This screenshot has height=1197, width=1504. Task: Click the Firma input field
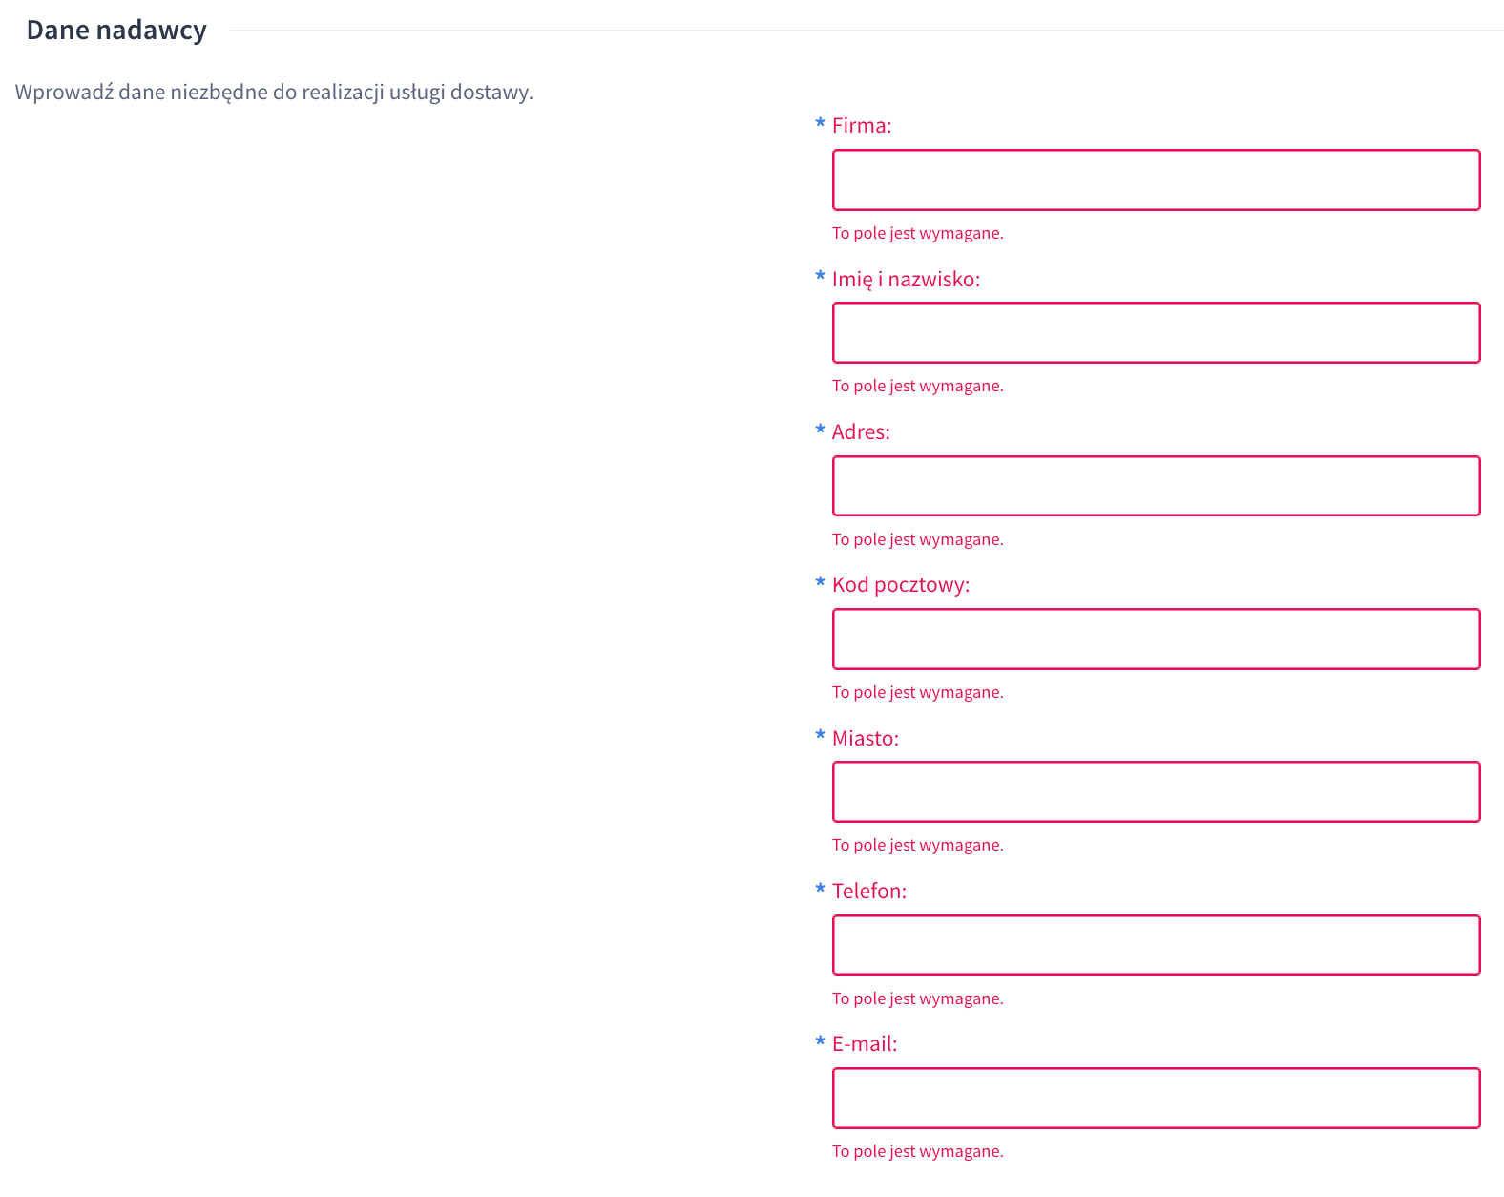click(1156, 179)
